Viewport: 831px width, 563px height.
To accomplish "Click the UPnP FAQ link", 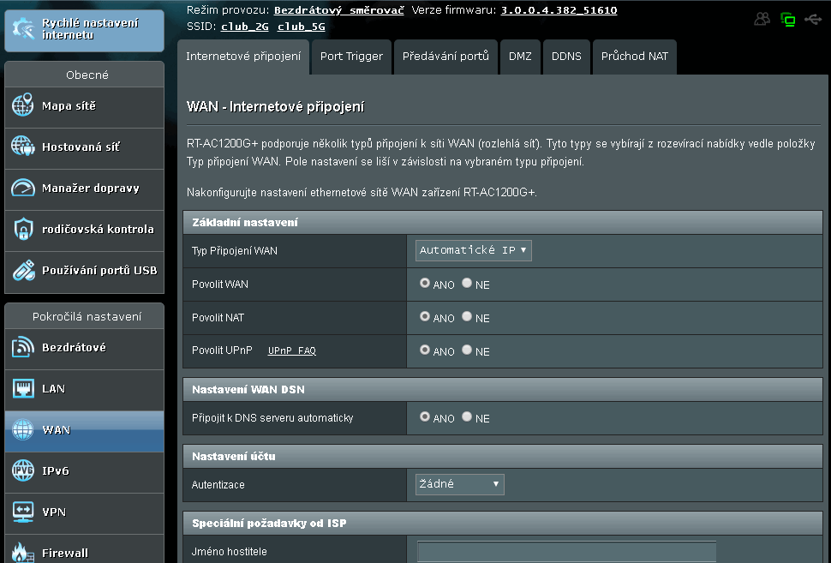I will (291, 351).
